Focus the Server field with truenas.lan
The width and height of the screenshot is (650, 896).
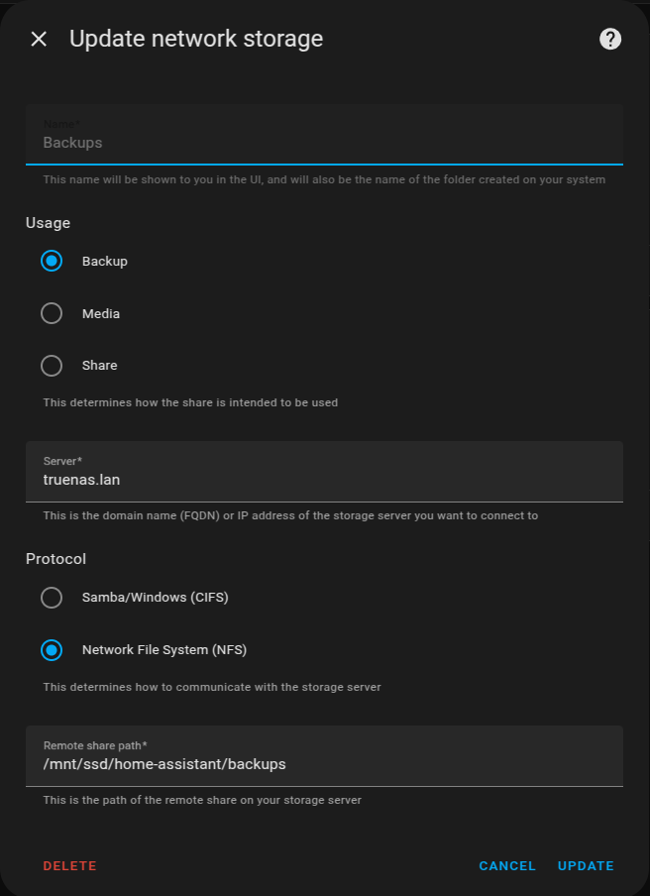(324, 480)
